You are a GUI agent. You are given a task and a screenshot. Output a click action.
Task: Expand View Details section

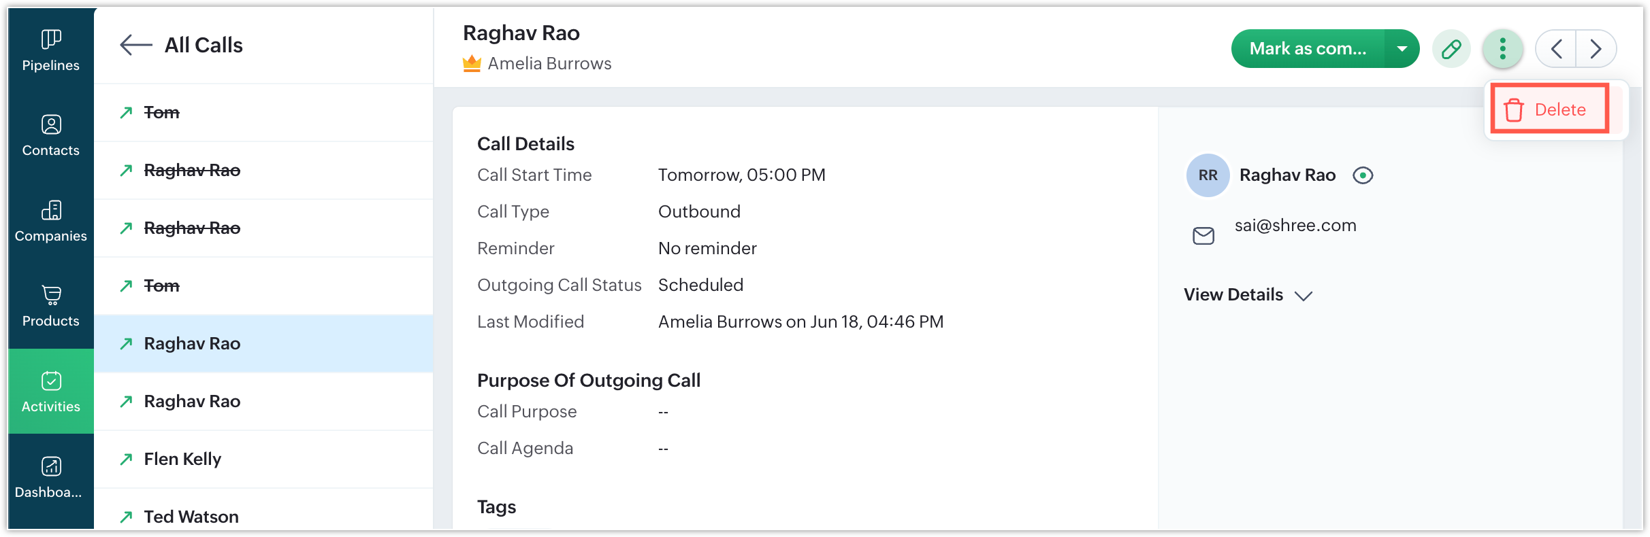[x=1248, y=295]
